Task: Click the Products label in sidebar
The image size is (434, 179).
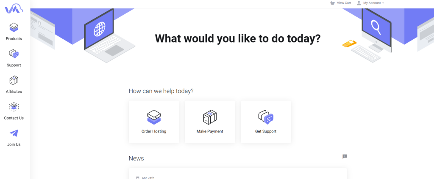Action: [14, 38]
